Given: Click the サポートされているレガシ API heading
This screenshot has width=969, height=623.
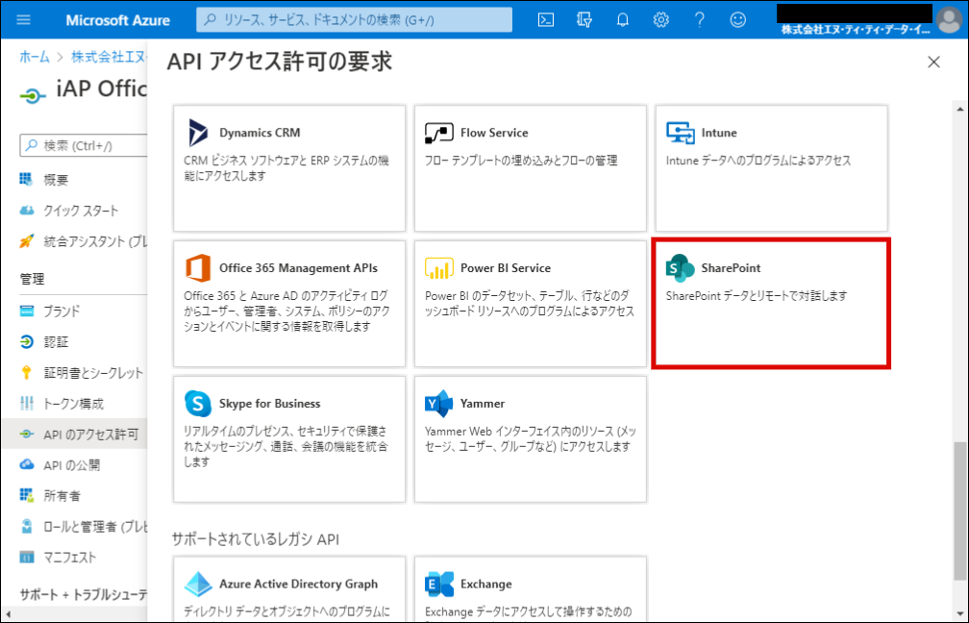Looking at the screenshot, I should (x=256, y=539).
